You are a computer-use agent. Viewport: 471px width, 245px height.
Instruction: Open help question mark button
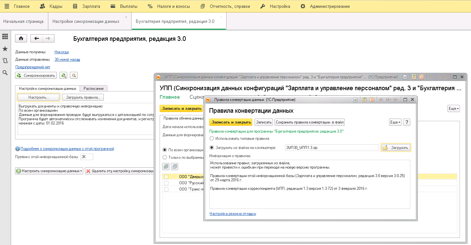pyautogui.click(x=406, y=122)
